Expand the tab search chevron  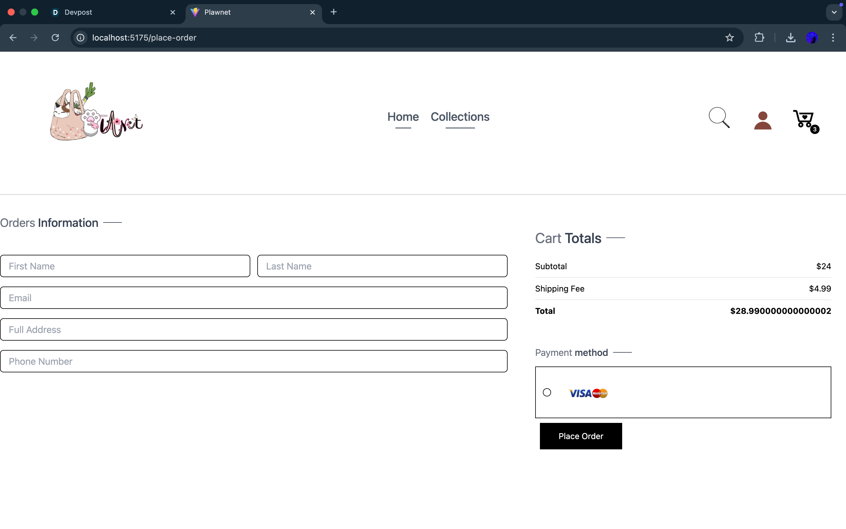(x=834, y=12)
